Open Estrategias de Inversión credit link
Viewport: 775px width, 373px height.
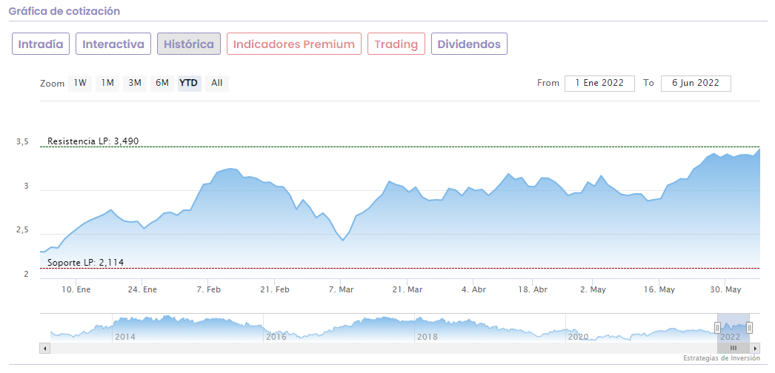point(722,359)
